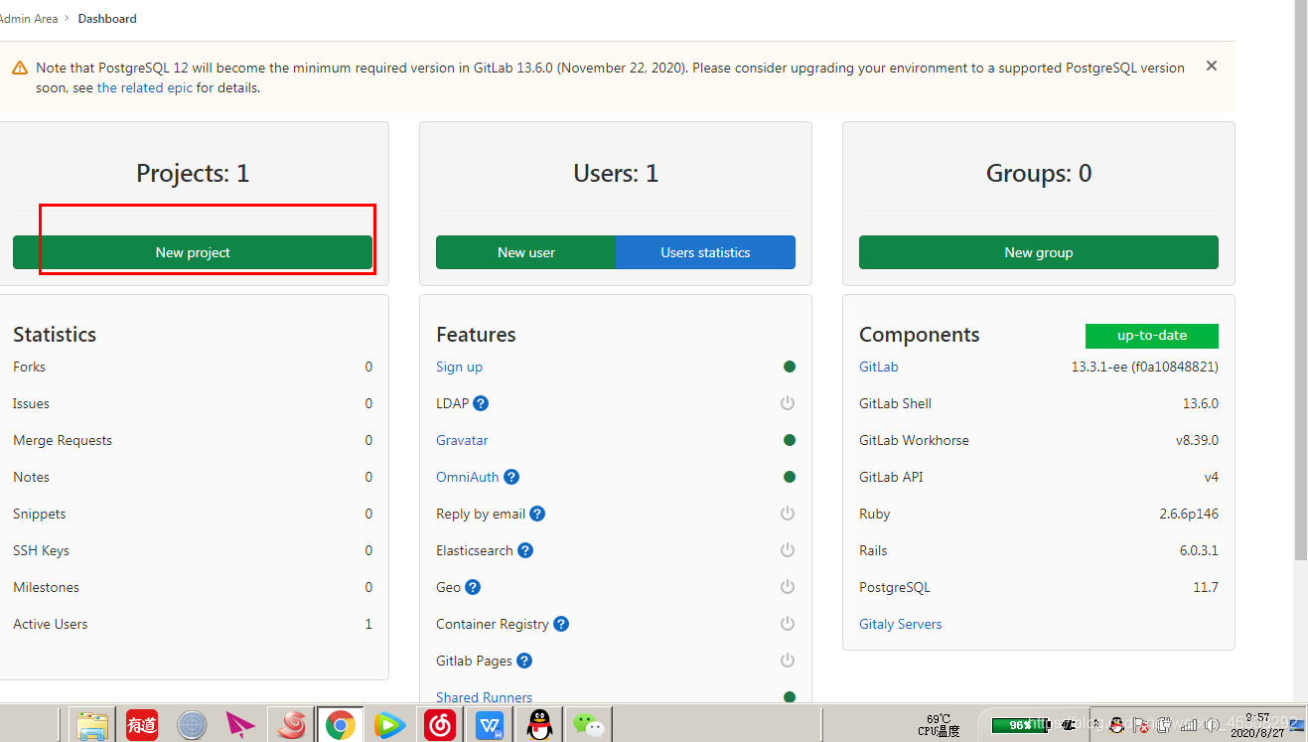
Task: Click the LDAP power-off status icon
Action: tap(788, 403)
